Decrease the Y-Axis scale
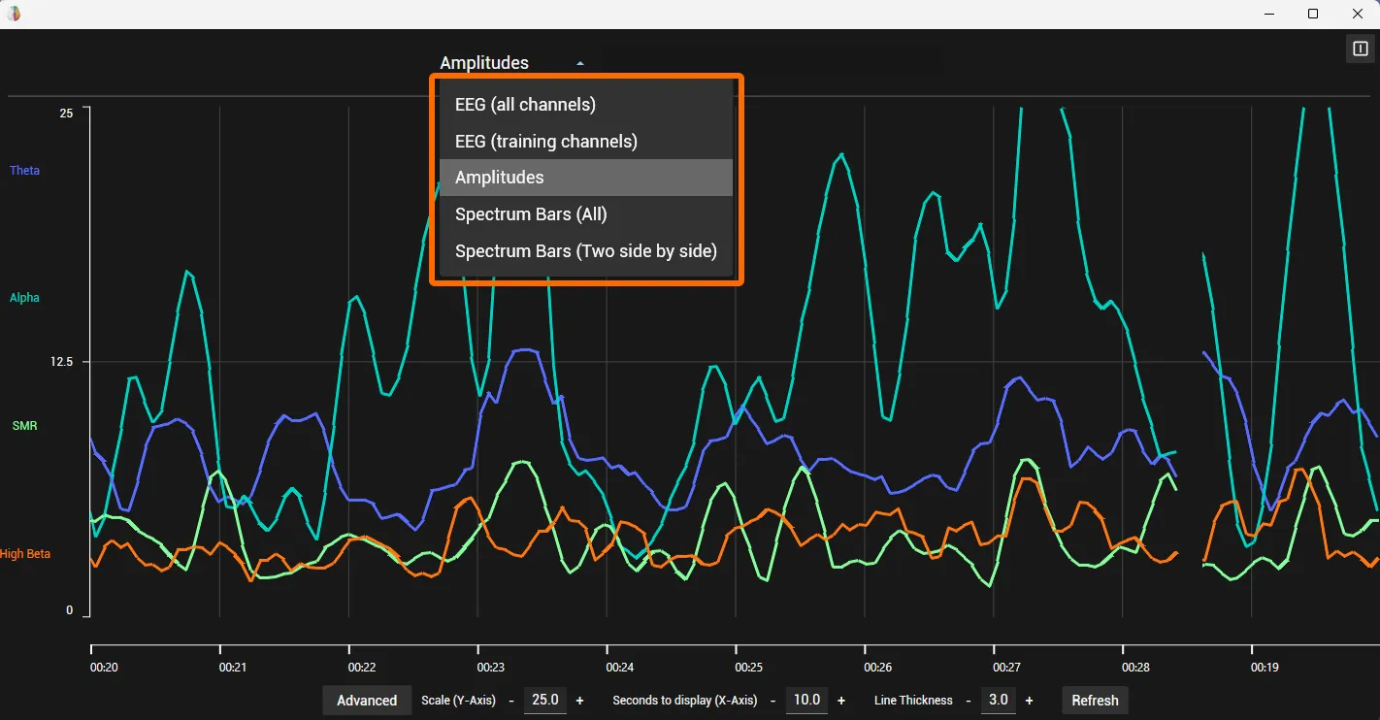Screen dimensions: 1380x720 pos(511,701)
